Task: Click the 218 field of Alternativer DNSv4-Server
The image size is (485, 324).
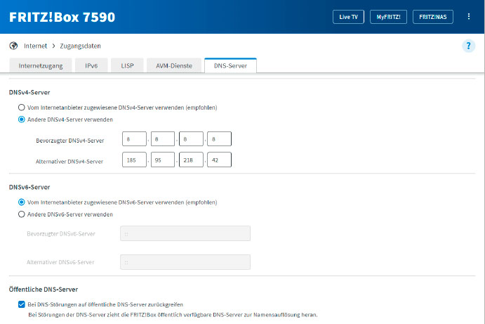Action: pyautogui.click(x=191, y=160)
